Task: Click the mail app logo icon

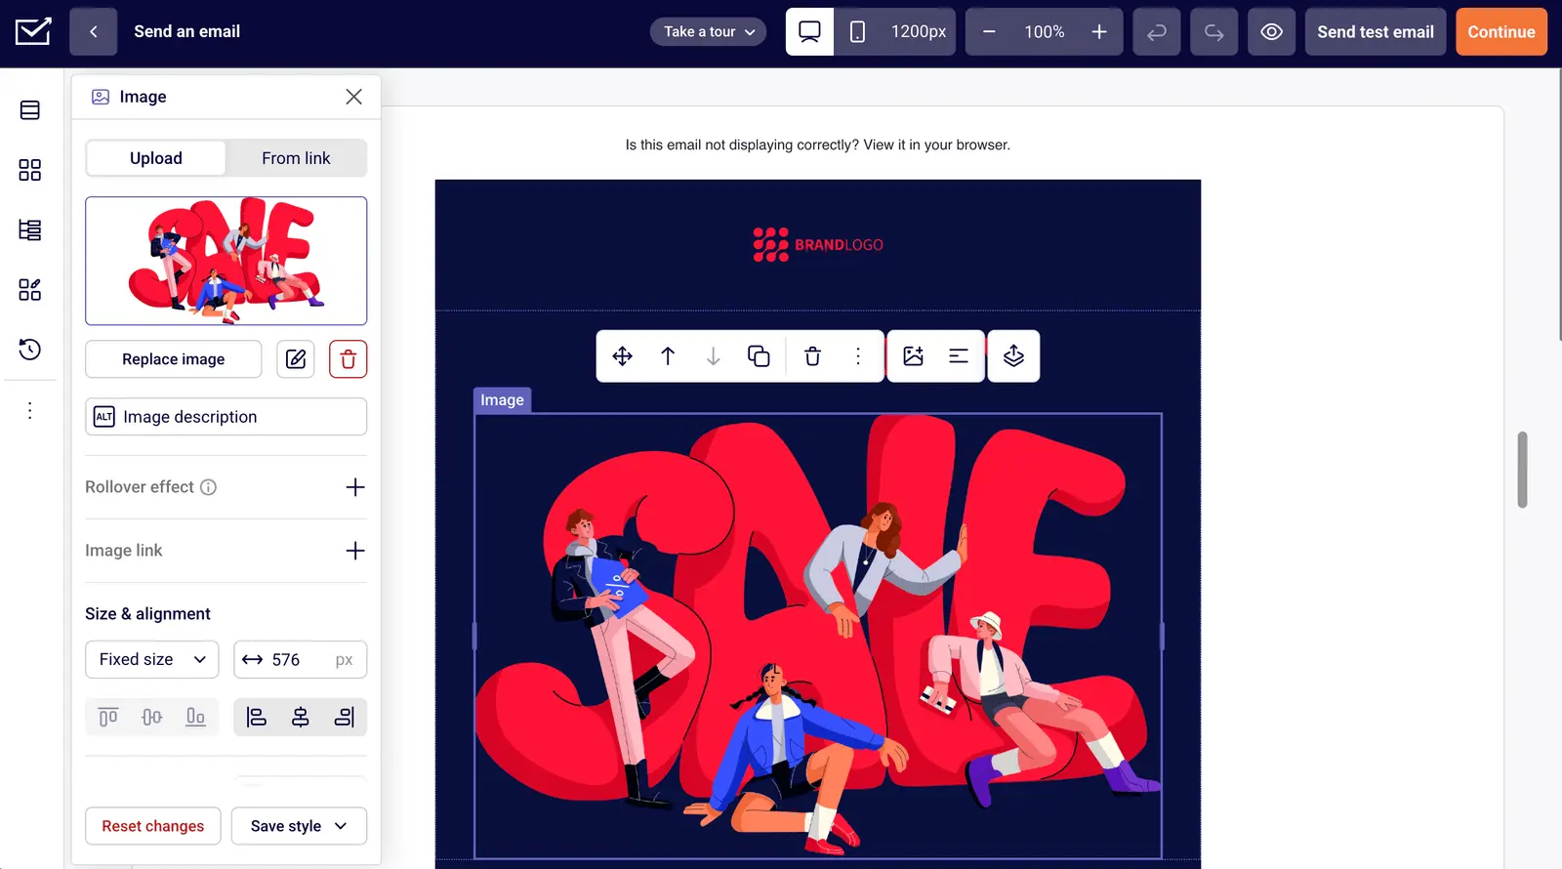Action: coord(33,31)
